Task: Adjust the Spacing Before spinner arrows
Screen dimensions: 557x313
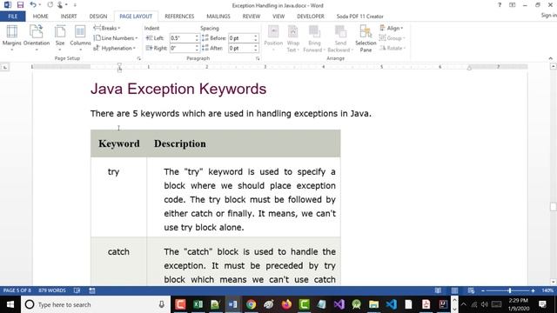Action: click(255, 38)
